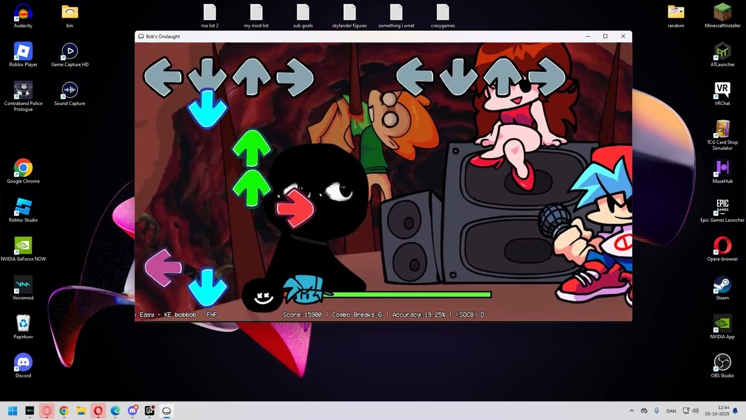746x420 pixels.
Task: Click the green health bar
Action: click(x=408, y=295)
